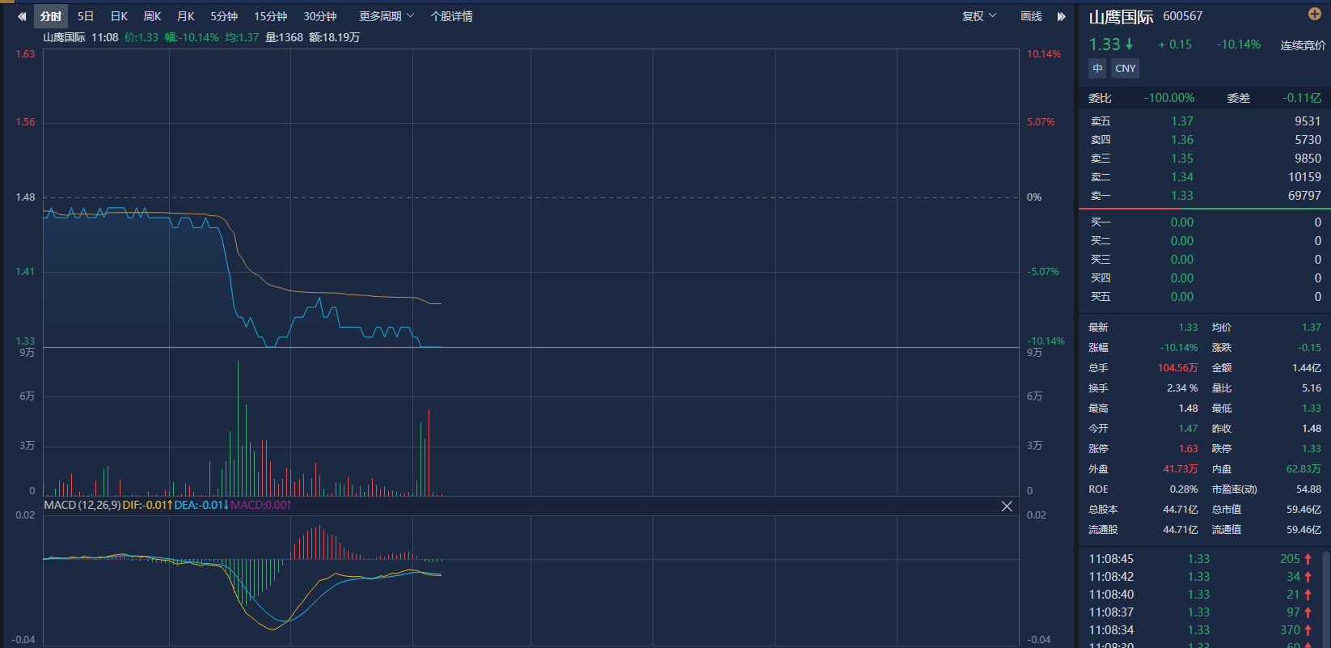Screen dimensions: 1331x648
Task: Click the 涨停 value 1.63
Action: click(1188, 449)
